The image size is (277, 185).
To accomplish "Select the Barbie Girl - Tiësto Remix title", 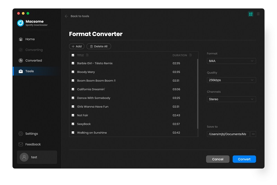I will point(95,63).
